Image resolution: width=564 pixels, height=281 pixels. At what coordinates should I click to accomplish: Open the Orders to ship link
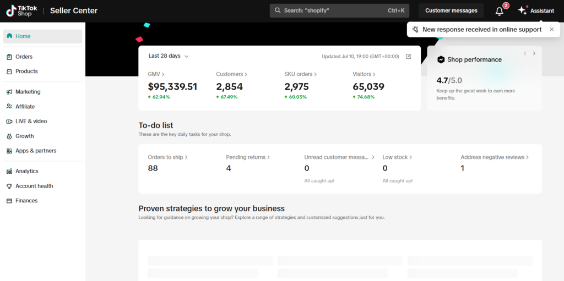pos(167,157)
